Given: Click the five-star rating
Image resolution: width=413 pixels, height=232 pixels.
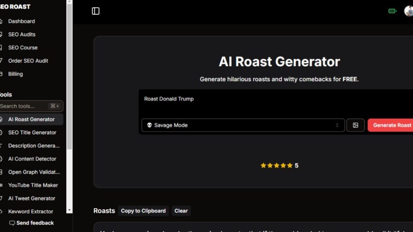Looking at the screenshot, I should coord(276,165).
